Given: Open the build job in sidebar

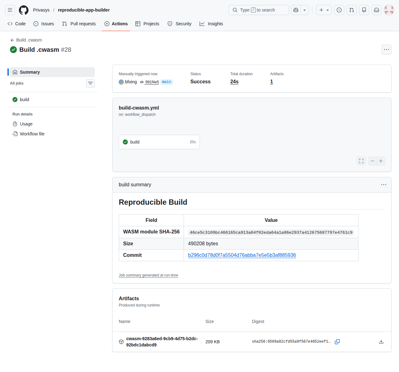Looking at the screenshot, I should pos(52,100).
